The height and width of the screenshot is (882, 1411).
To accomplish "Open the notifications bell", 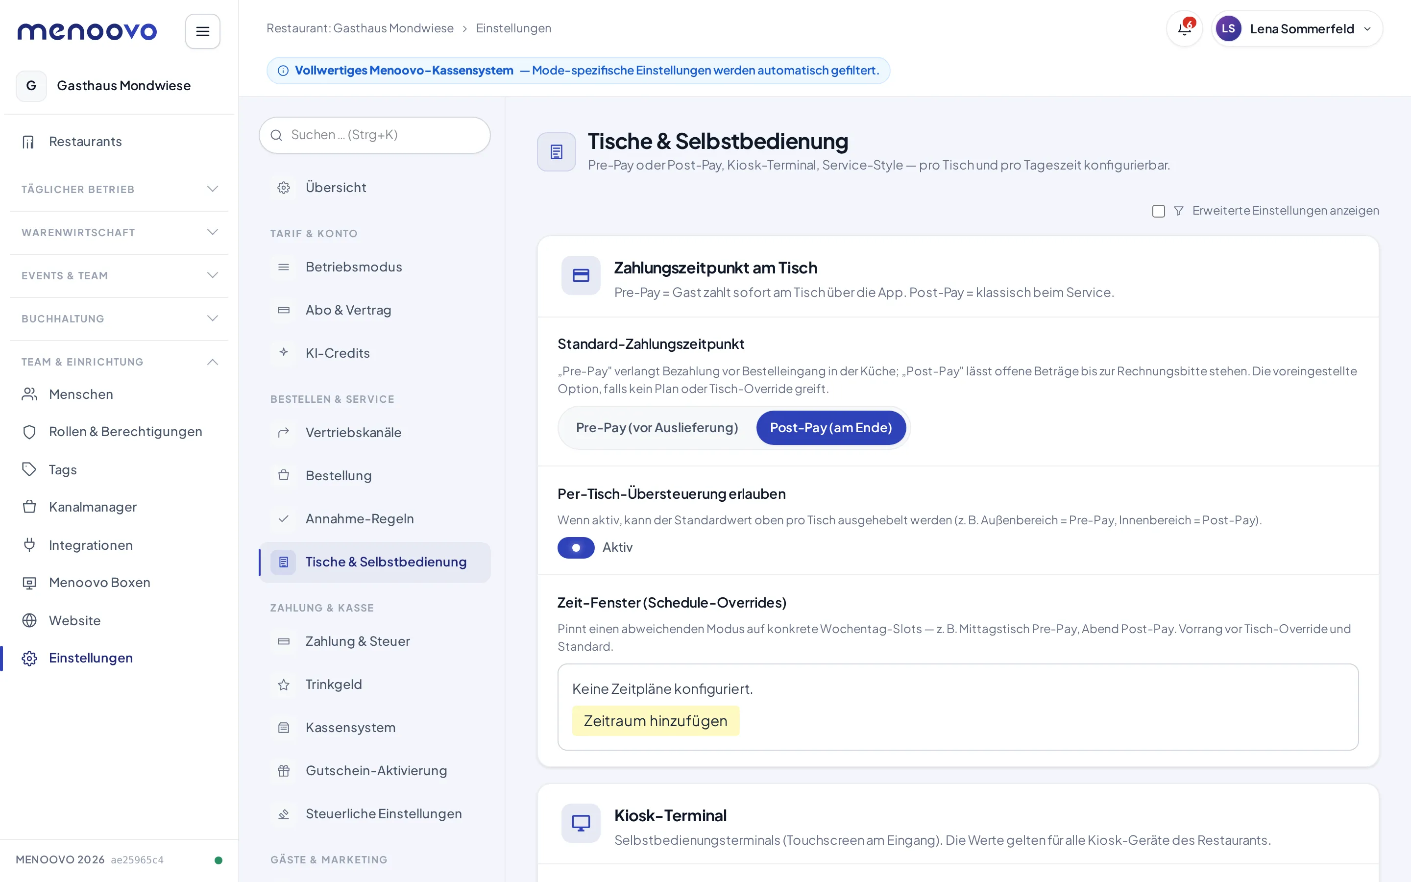I will 1184,28.
